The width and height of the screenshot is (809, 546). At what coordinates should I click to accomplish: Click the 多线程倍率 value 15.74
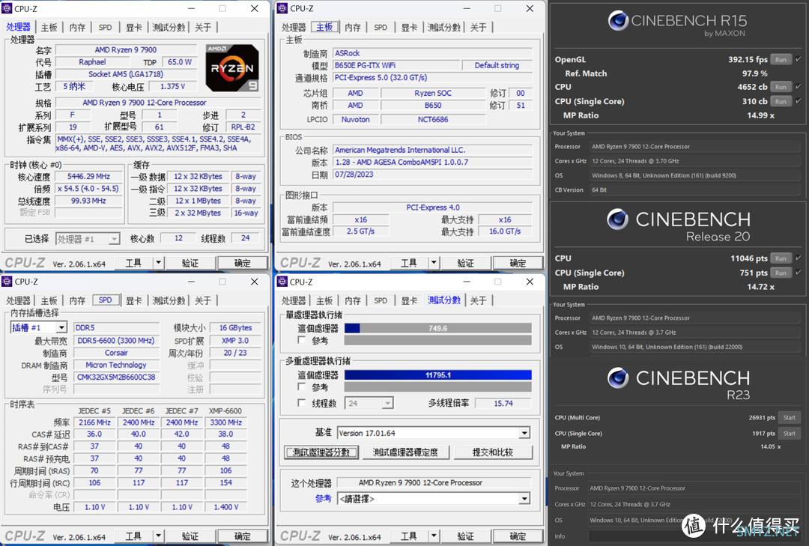[x=503, y=403]
